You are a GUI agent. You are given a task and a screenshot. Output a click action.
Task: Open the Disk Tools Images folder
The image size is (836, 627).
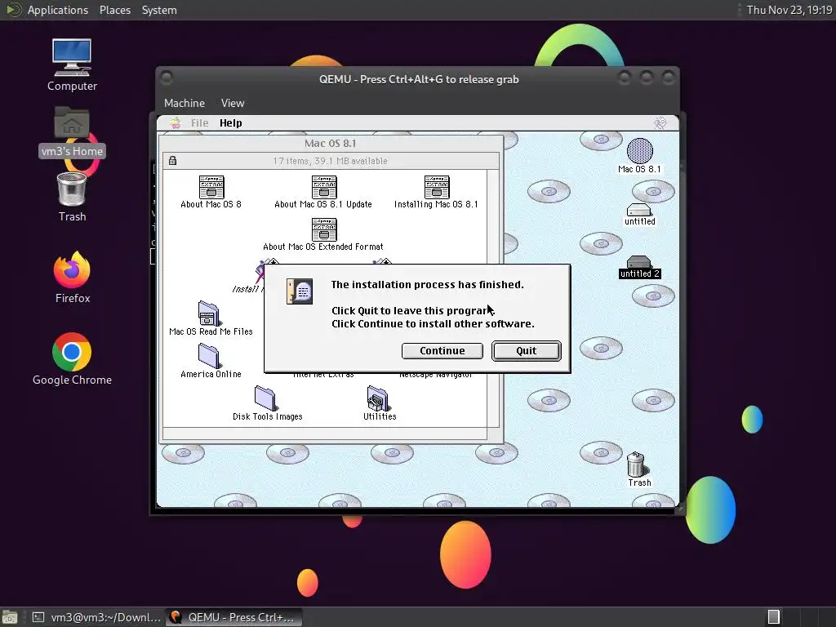(265, 398)
